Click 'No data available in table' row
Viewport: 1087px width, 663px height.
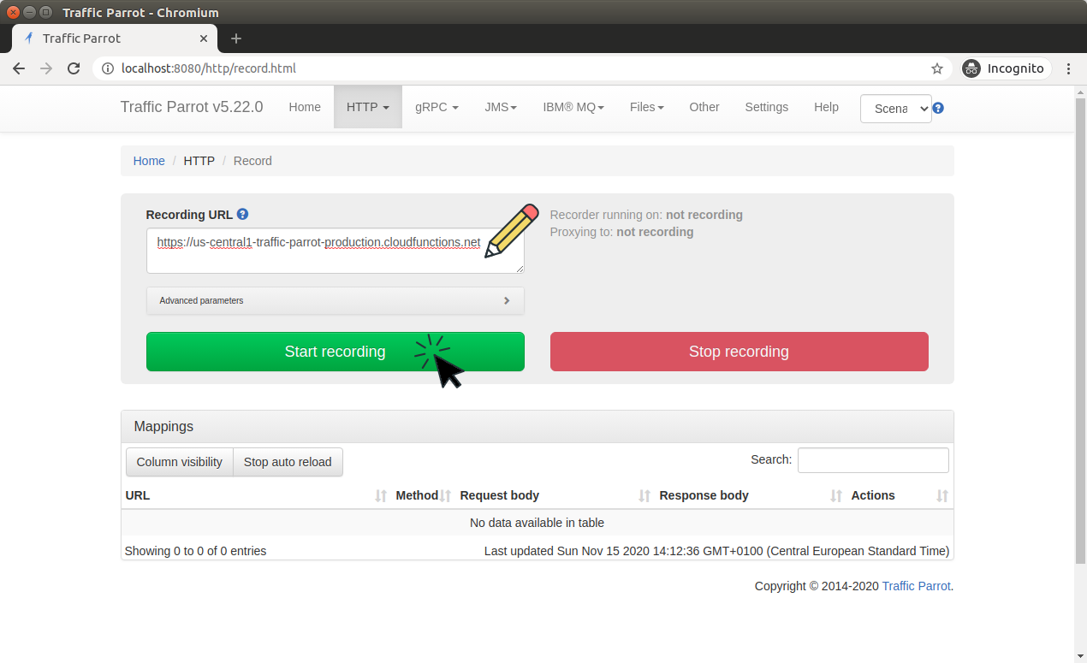coord(538,523)
